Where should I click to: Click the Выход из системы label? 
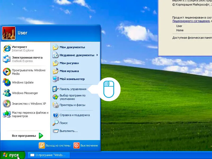58,145
